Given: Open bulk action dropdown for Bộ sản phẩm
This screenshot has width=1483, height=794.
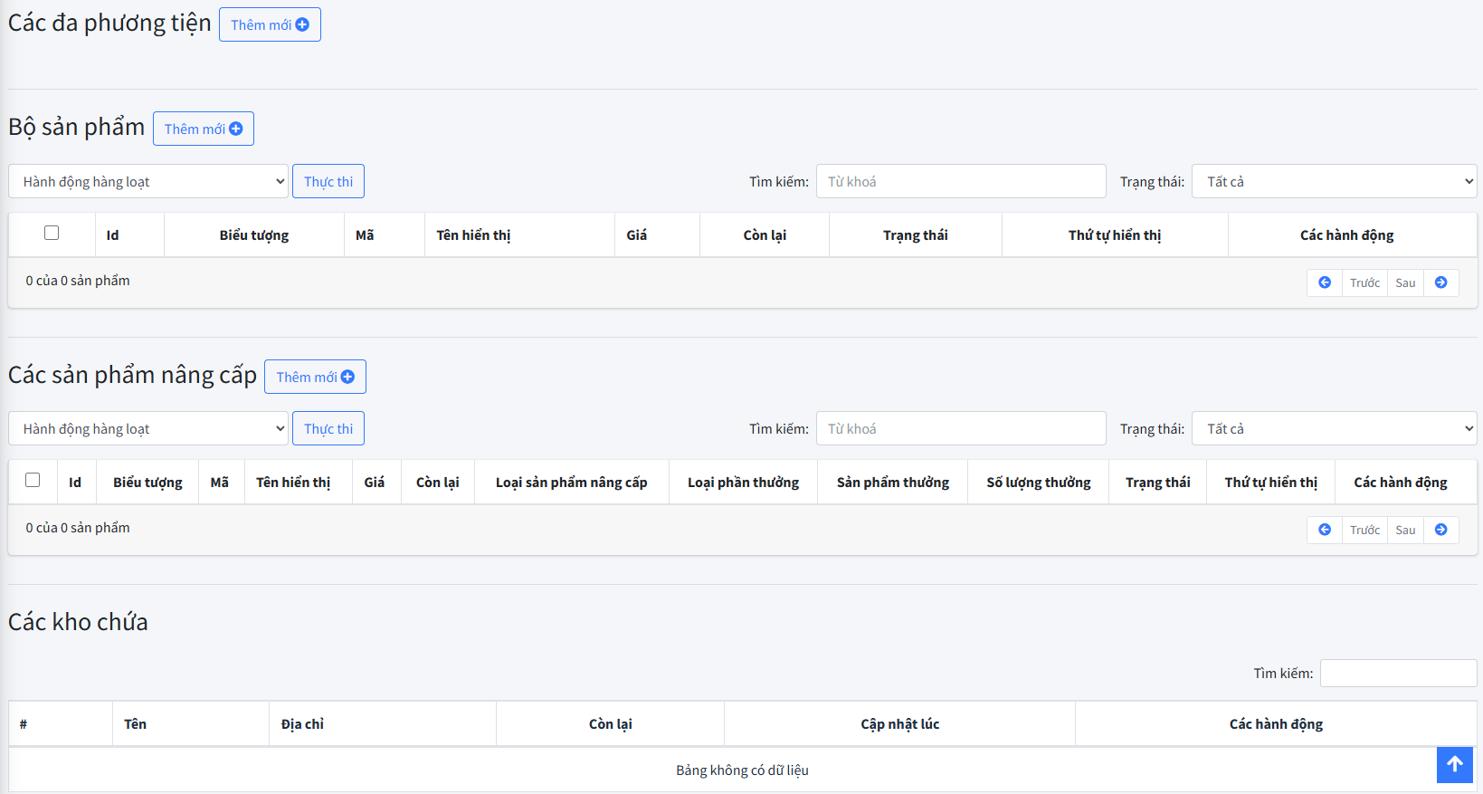Looking at the screenshot, I should [x=148, y=181].
